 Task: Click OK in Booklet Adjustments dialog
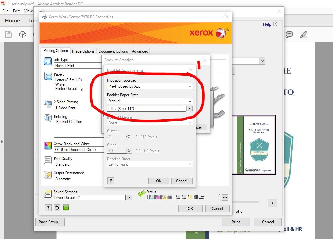(159, 181)
